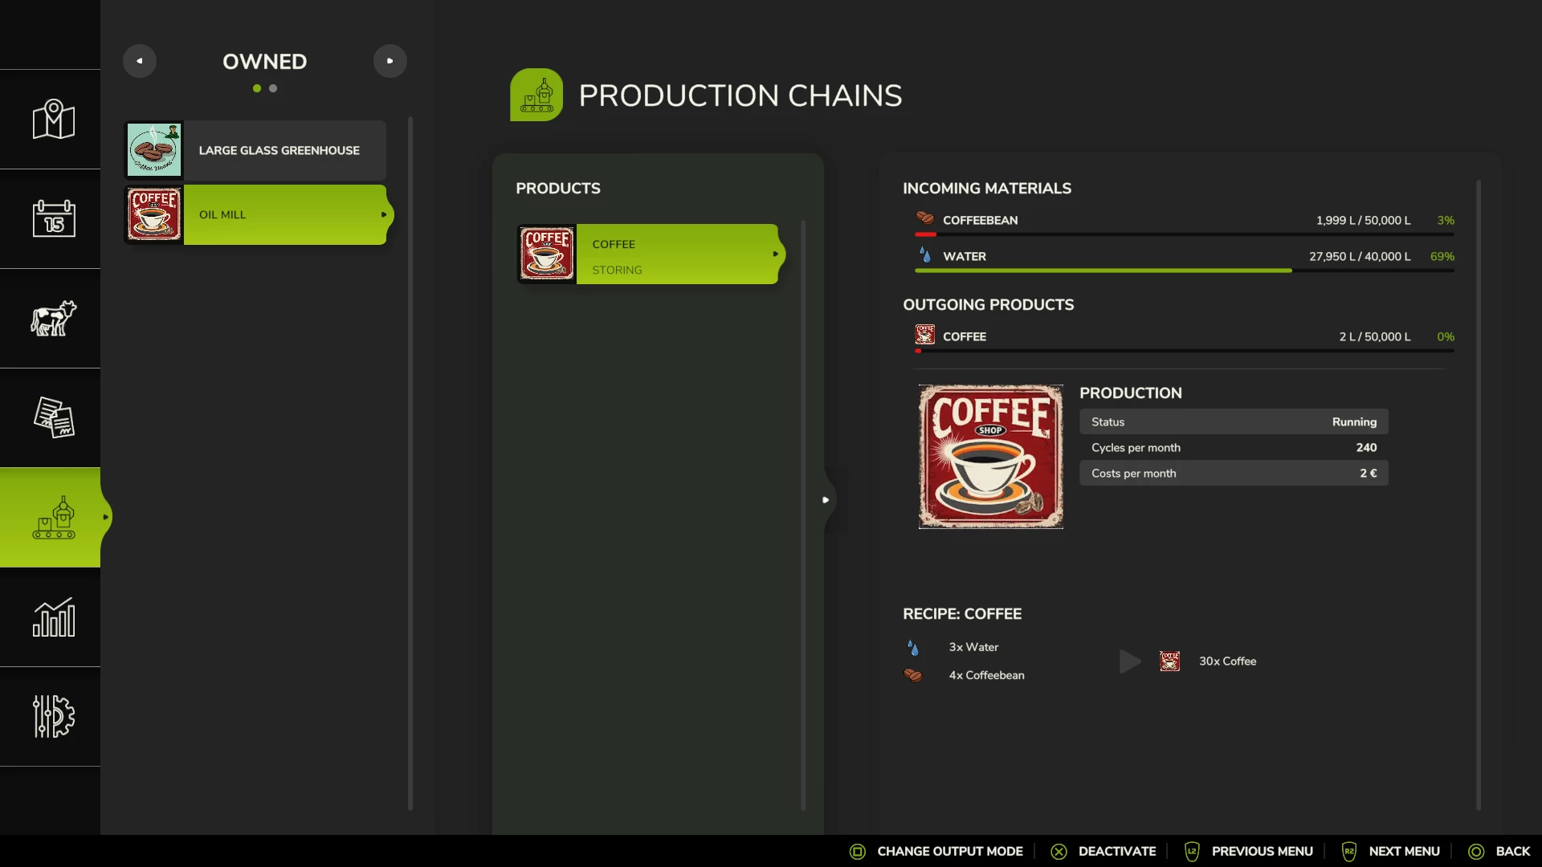
Task: Select Large Glass Greenhouse in owned list
Action: 256,150
